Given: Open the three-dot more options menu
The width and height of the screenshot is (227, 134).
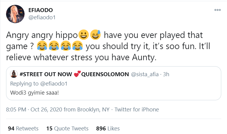Looking at the screenshot, I should [x=217, y=10].
